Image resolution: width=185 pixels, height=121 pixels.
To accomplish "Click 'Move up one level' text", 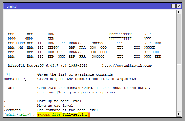I will [x=55, y=106].
